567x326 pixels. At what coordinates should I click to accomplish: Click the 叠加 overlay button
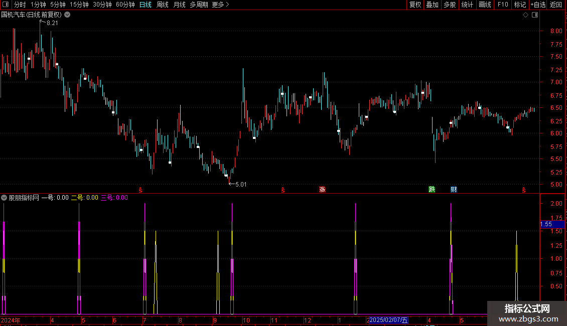432,5
